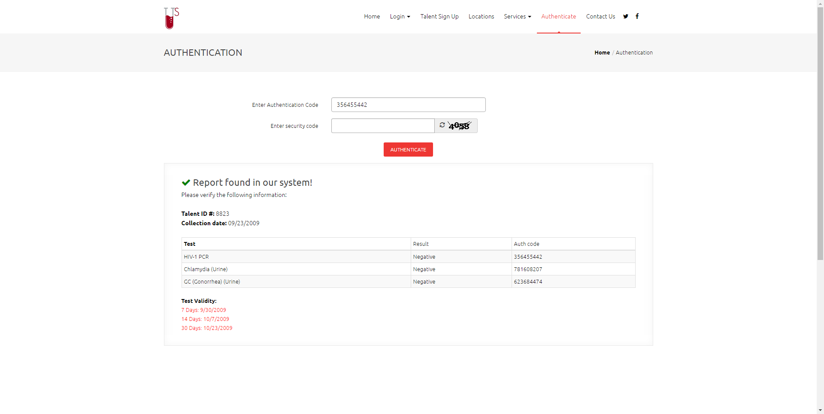824x414 pixels.
Task: Refresh the captcha security code
Action: (x=442, y=125)
